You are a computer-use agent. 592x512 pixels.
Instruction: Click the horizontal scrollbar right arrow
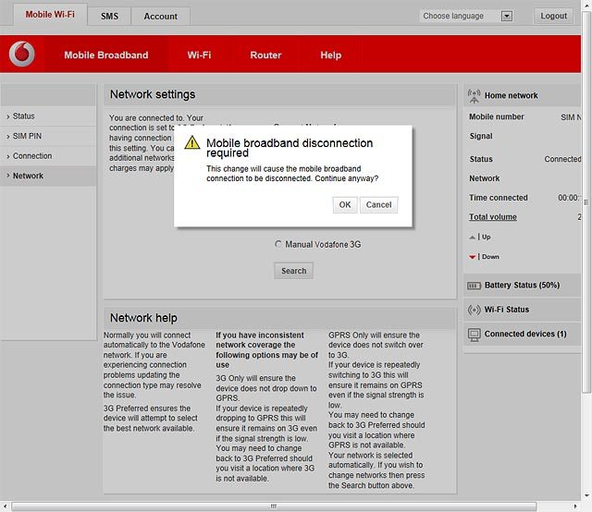coord(575,506)
